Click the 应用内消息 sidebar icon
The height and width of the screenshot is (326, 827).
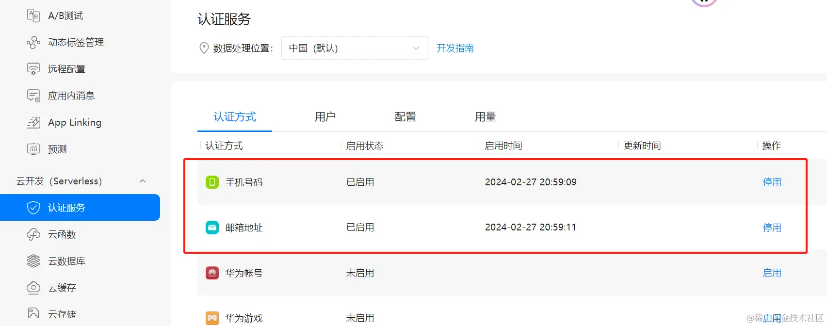coord(33,96)
